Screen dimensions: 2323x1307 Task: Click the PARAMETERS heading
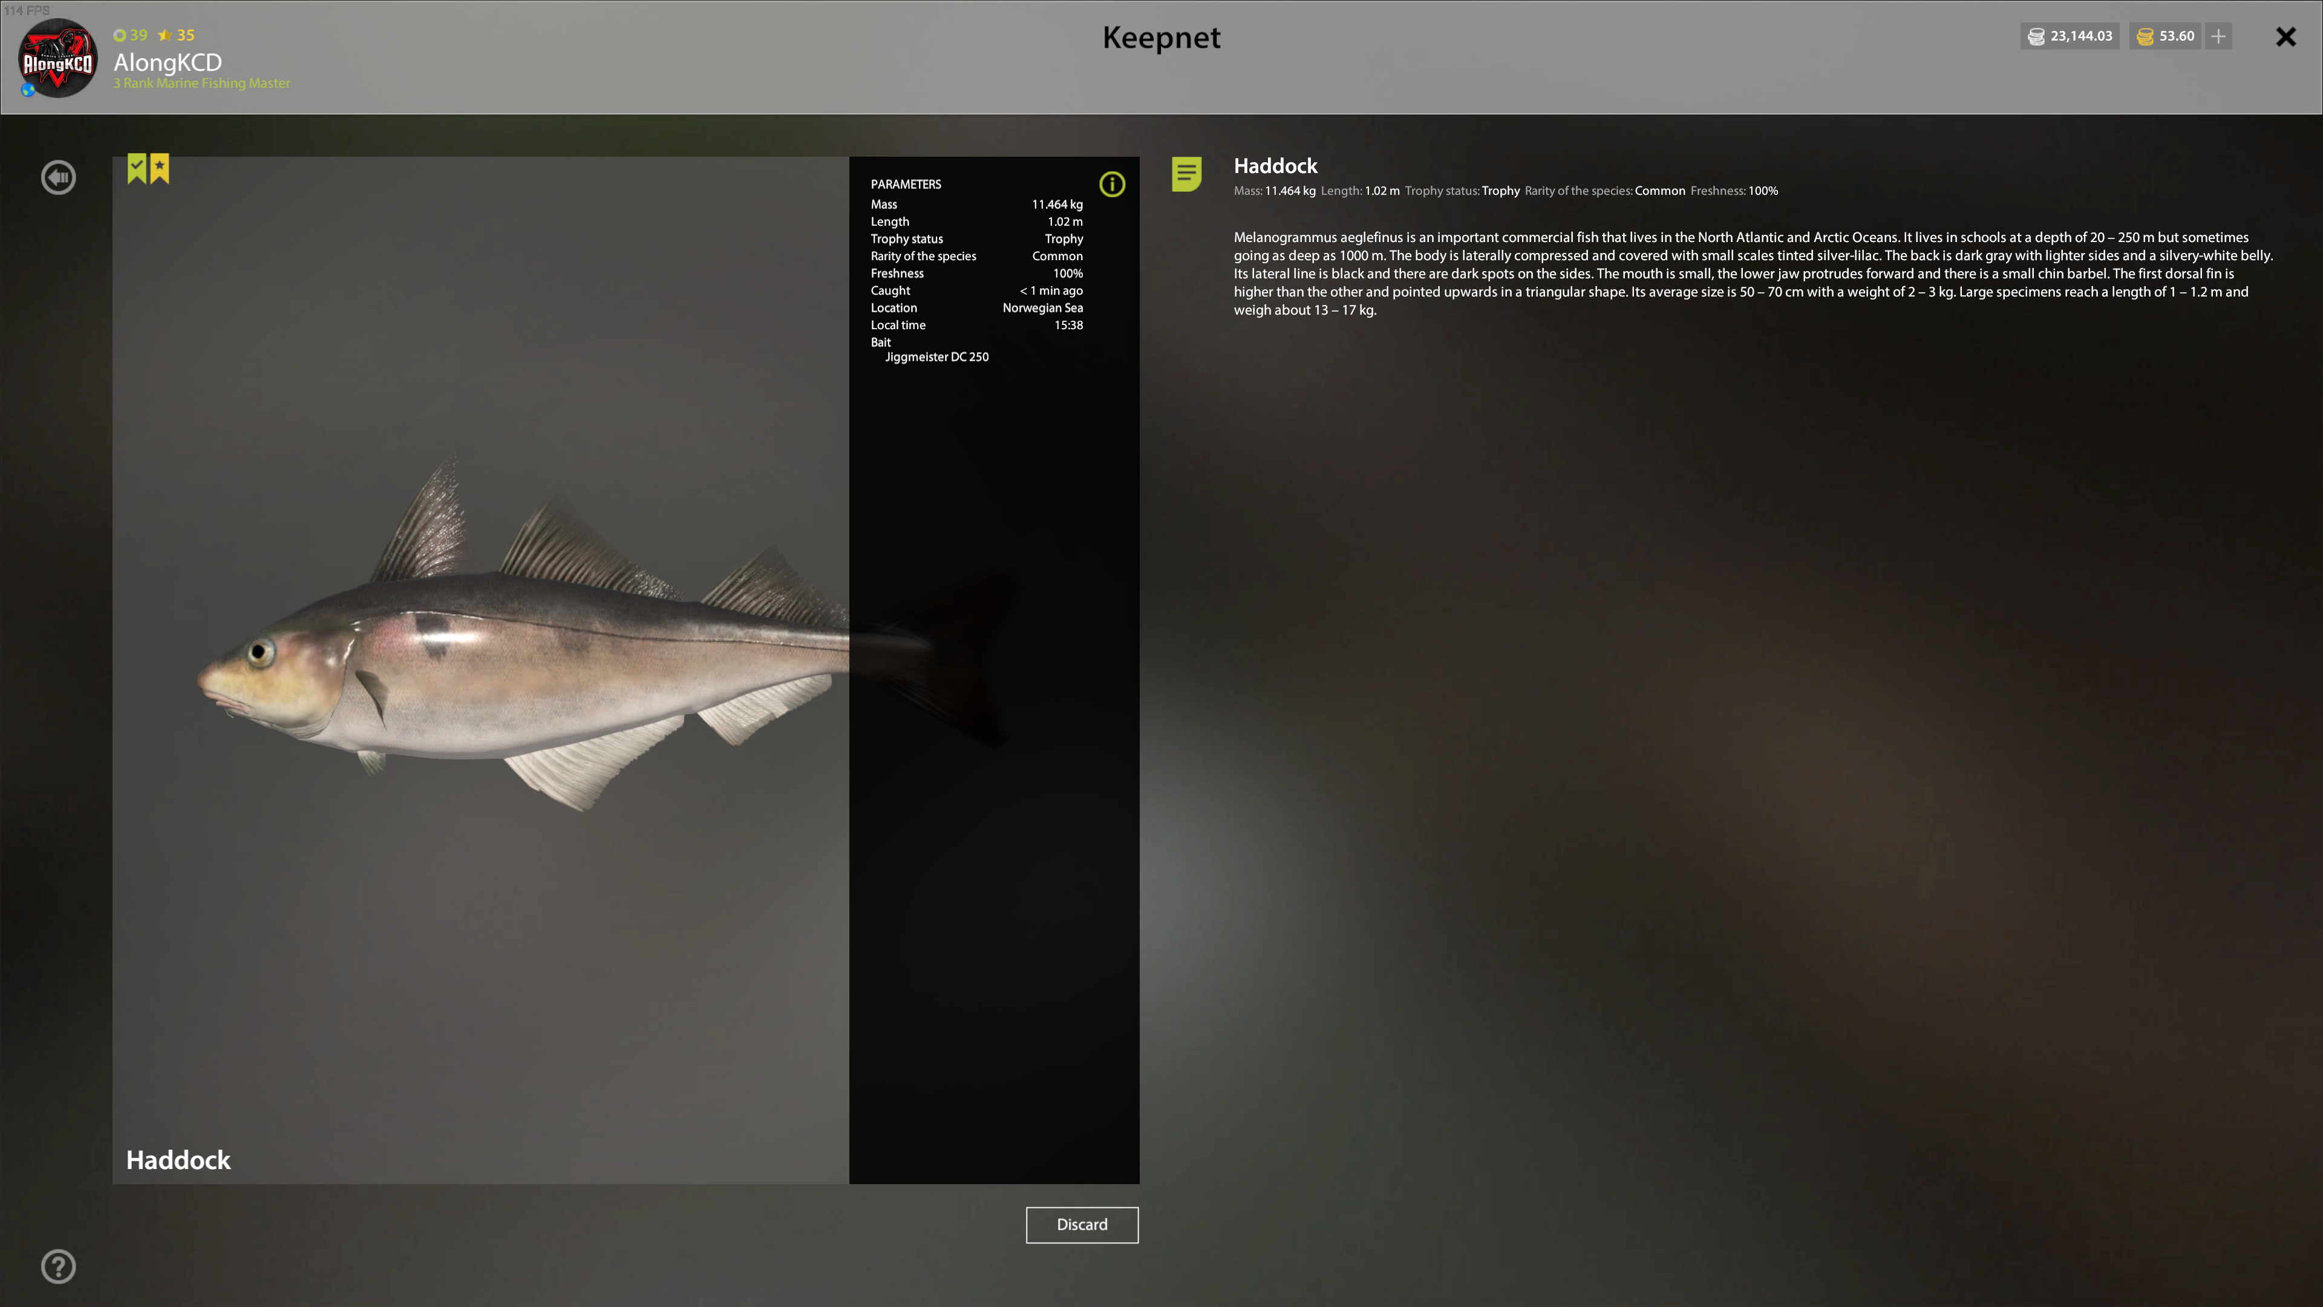pyautogui.click(x=906, y=184)
